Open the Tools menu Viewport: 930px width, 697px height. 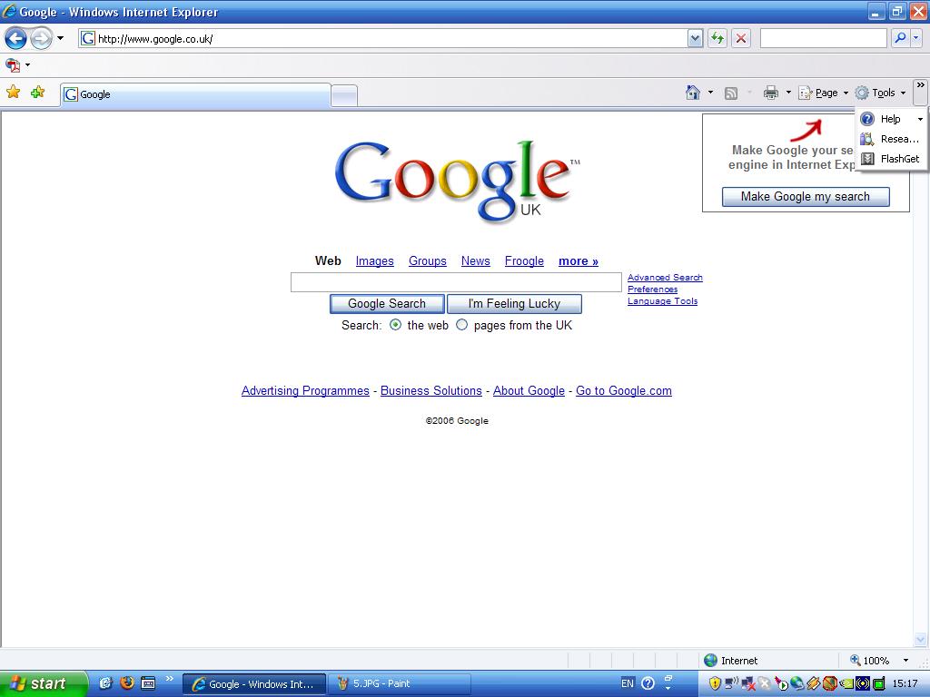(880, 93)
